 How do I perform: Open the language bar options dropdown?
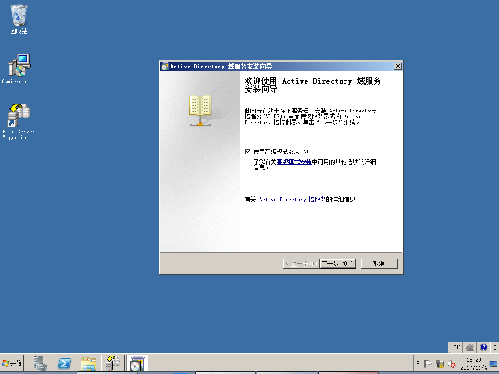[x=495, y=347]
